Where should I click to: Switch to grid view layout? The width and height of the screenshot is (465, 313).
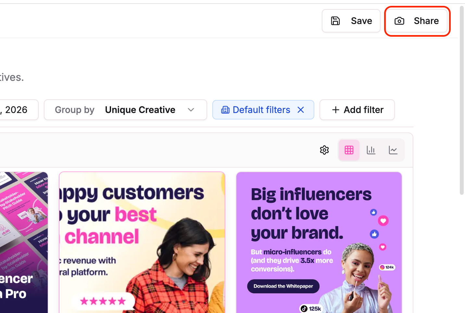tap(349, 150)
